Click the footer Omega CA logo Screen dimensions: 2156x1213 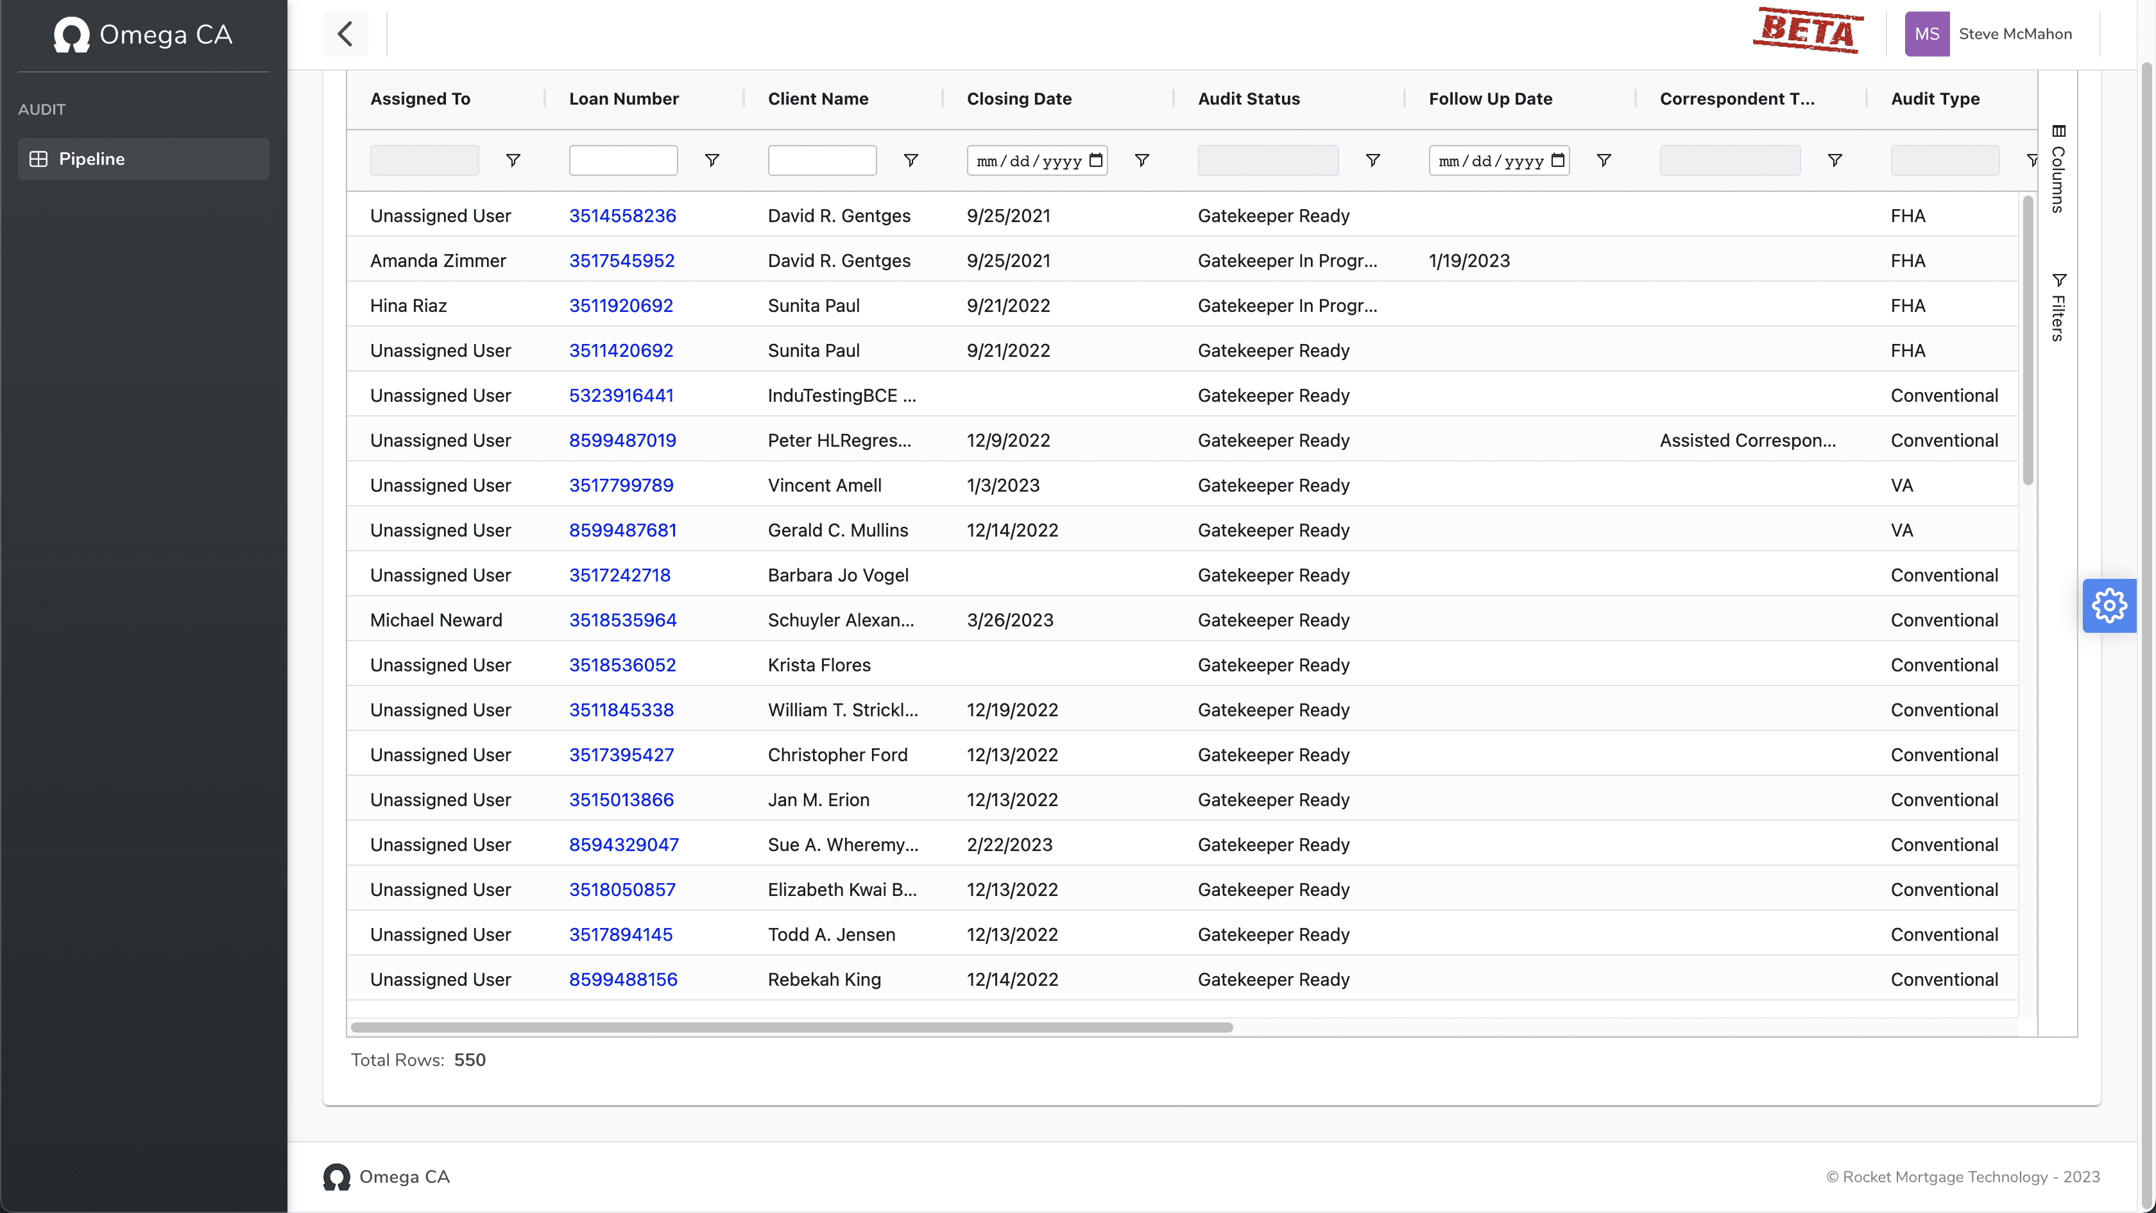387,1176
